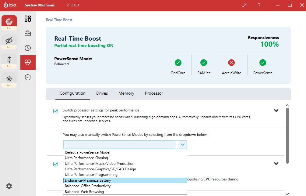Select the Privacy crossed-eye product icon
This screenshot has width=306, height=196.
coord(9,40)
